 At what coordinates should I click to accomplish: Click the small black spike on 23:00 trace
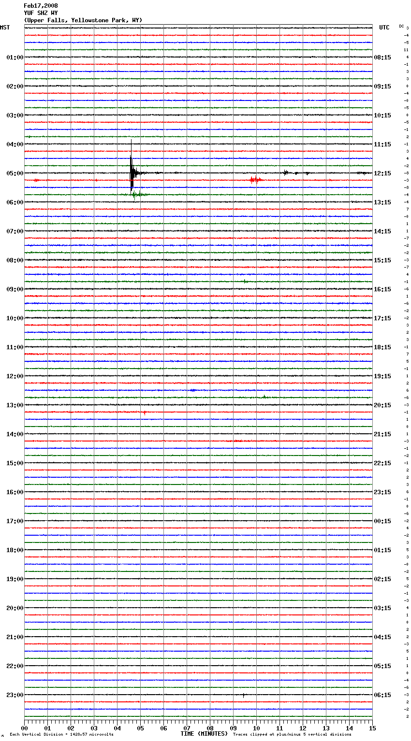[x=243, y=695]
